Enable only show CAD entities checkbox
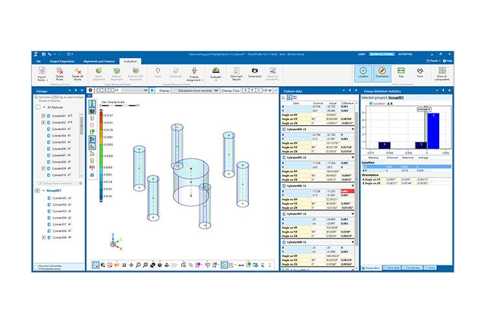 click(36, 266)
